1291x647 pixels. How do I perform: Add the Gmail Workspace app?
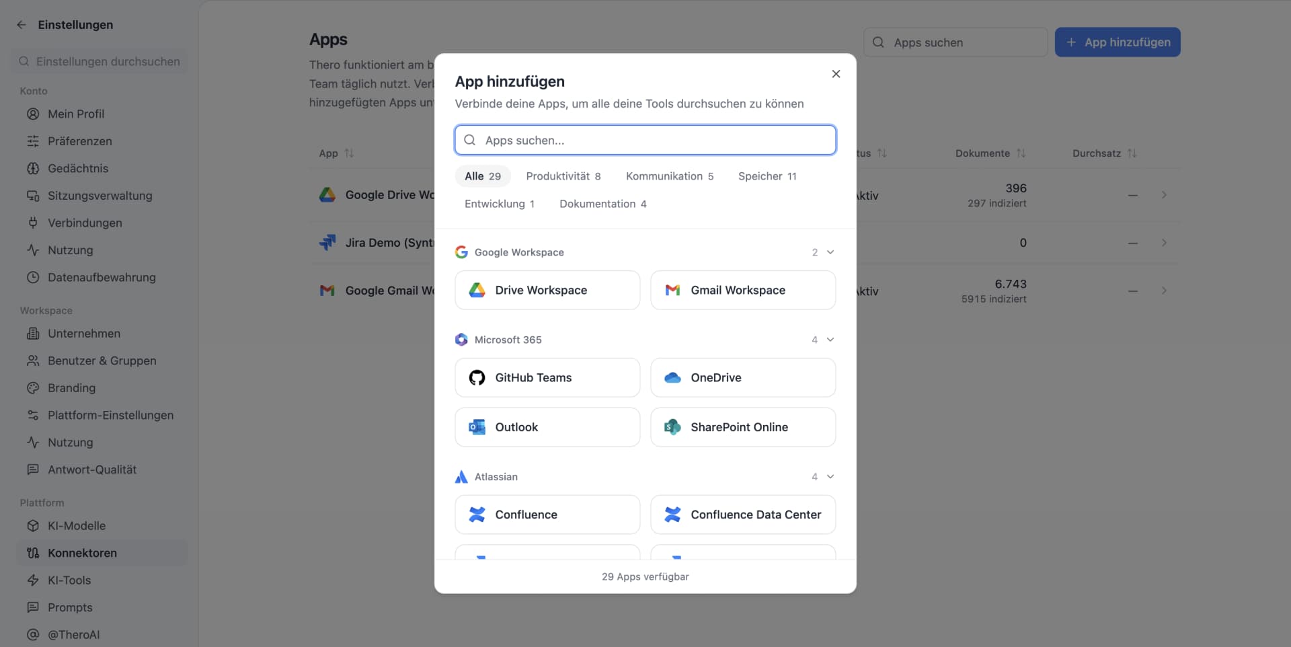click(743, 290)
